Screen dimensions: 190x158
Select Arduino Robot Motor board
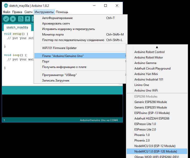[157, 57]
